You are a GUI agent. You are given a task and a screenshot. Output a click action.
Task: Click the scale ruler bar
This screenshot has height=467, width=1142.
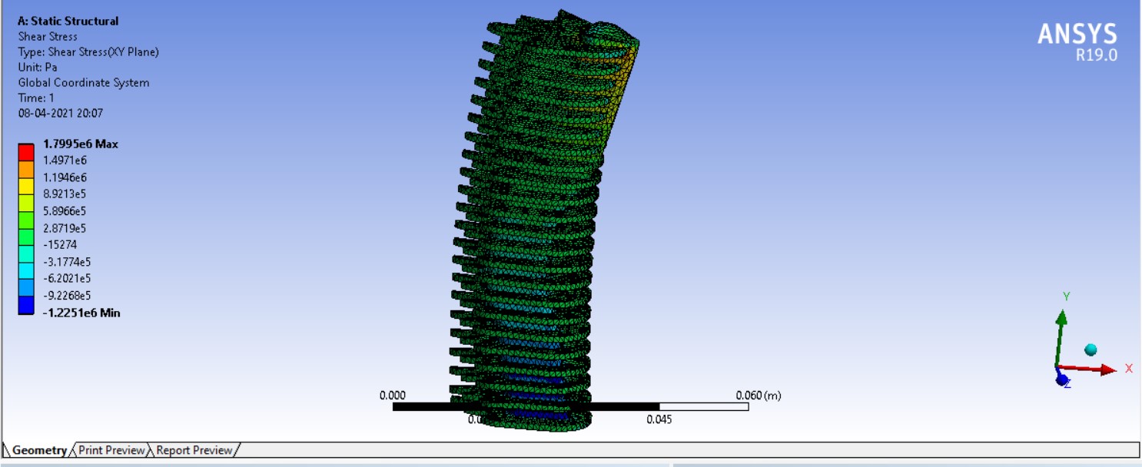(570, 406)
